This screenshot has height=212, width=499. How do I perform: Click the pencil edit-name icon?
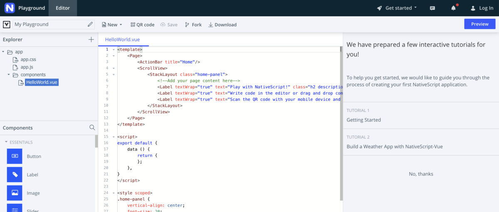[91, 24]
